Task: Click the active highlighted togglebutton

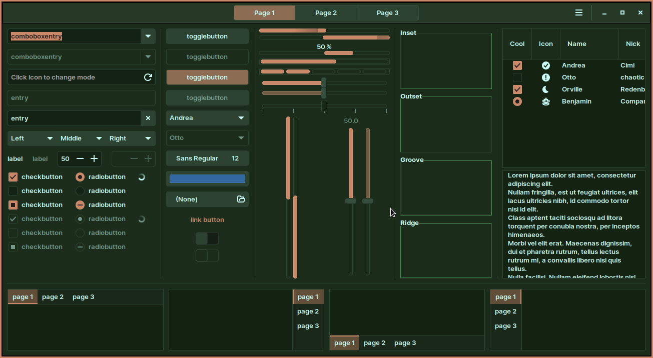Action: [207, 77]
